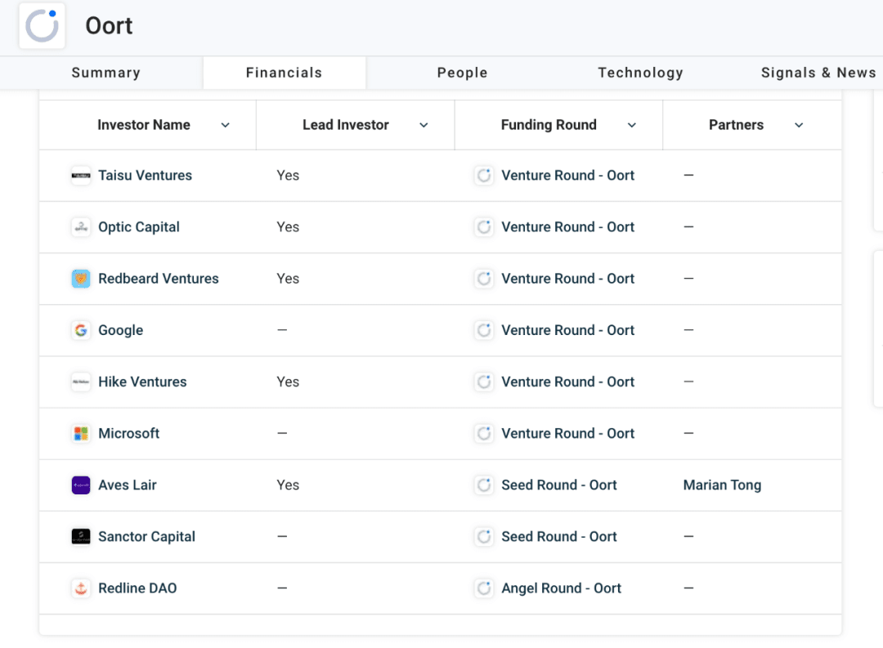Click Oort icon in Hike Ventures funding round

point(484,382)
